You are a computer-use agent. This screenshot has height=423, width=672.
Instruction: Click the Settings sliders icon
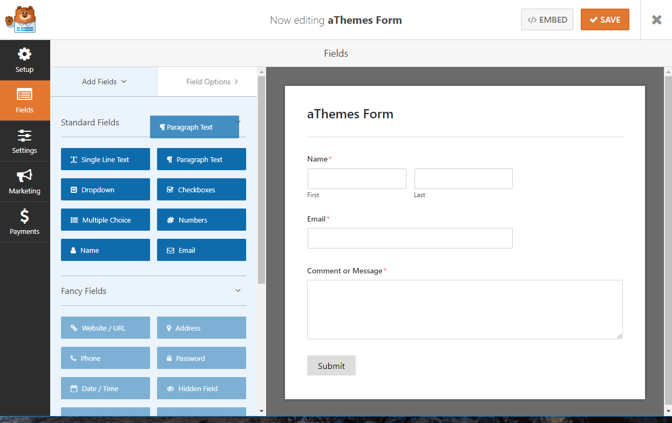25,141
